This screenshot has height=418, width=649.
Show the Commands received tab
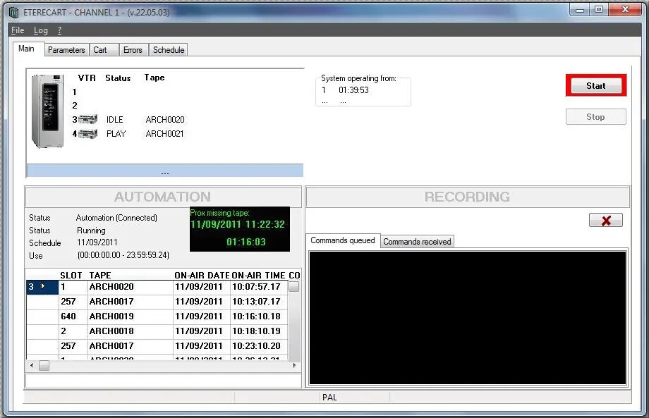pyautogui.click(x=417, y=242)
